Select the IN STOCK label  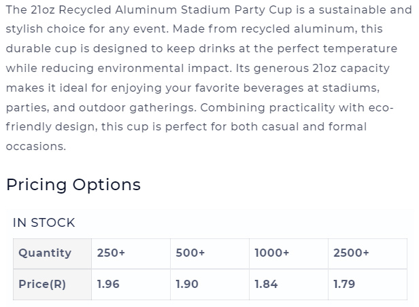(44, 223)
